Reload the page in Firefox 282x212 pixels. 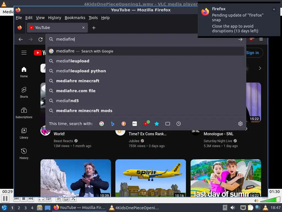[40, 39]
